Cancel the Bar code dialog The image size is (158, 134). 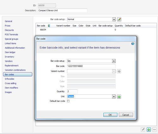click(126, 115)
